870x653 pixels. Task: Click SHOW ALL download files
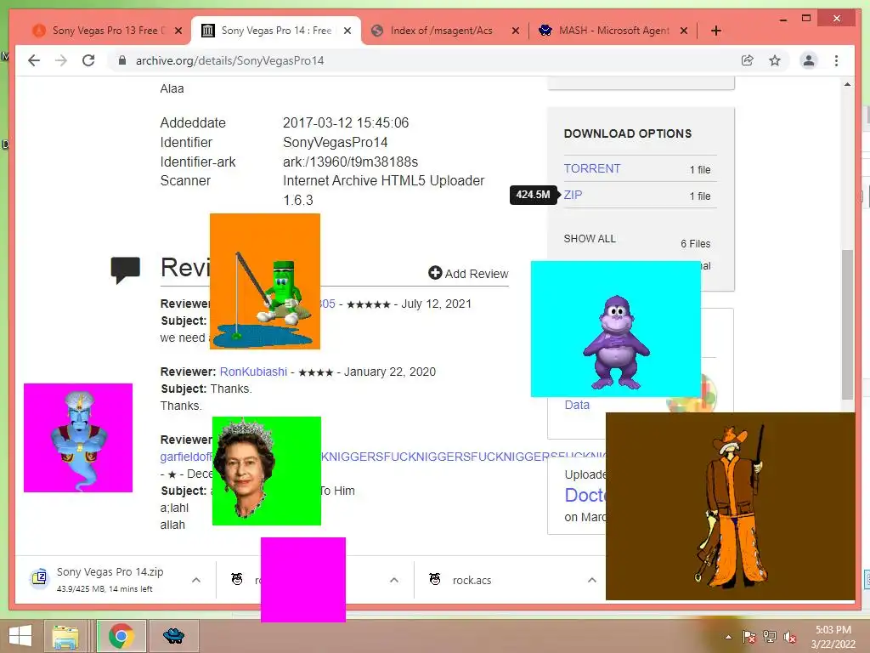pyautogui.click(x=590, y=239)
